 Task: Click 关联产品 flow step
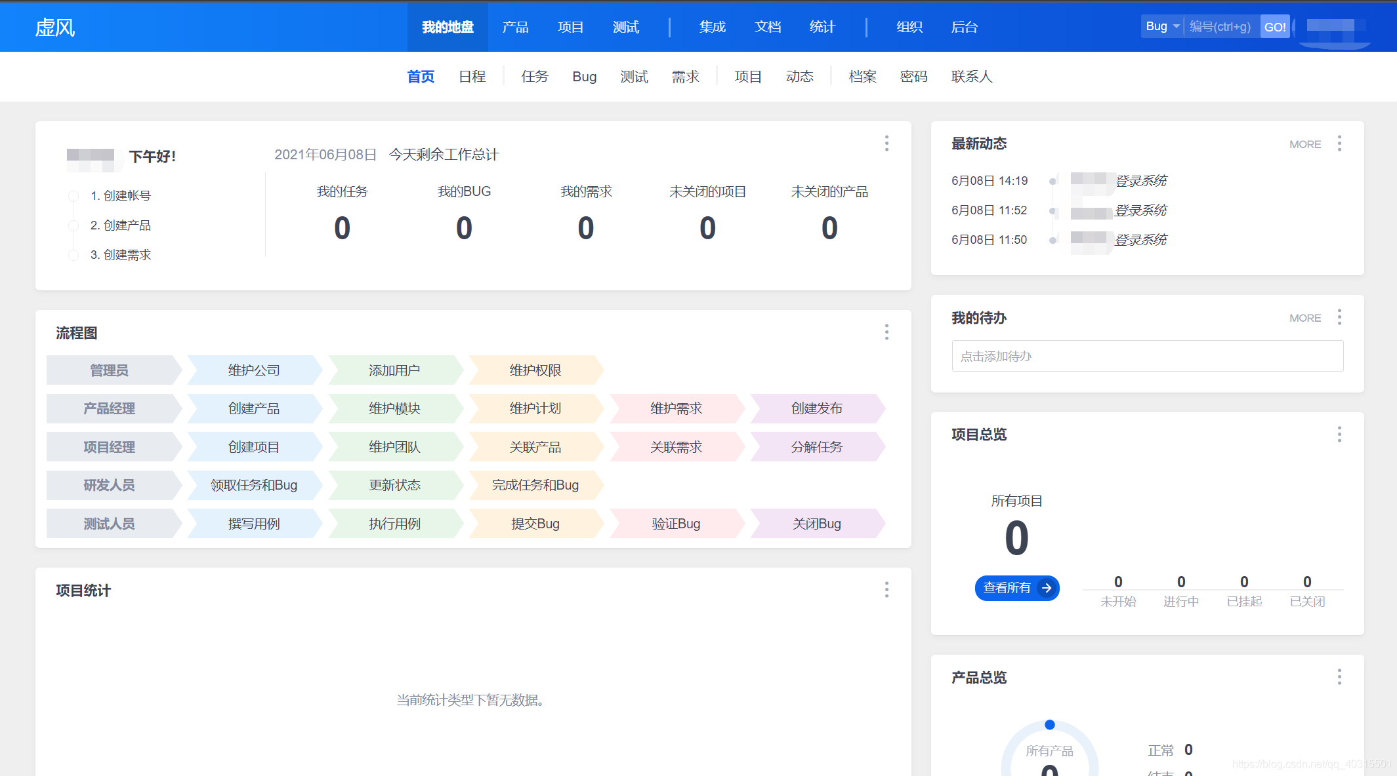(x=536, y=447)
